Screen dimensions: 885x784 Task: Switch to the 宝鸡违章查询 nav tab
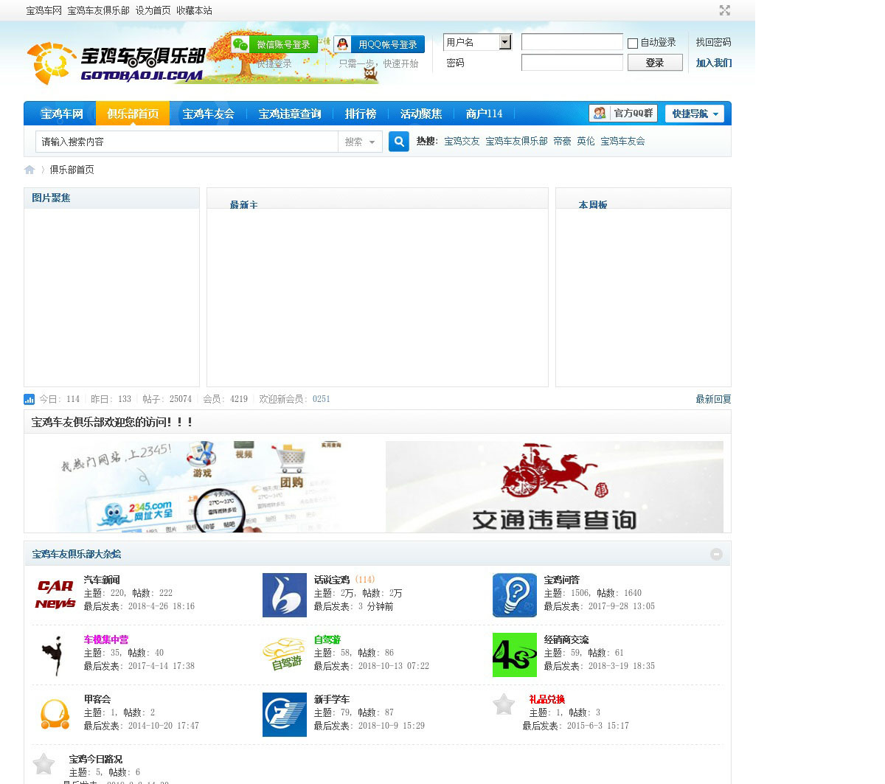[289, 114]
